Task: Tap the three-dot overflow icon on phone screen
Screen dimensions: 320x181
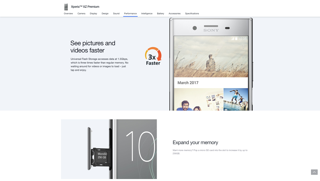Action: [243, 47]
